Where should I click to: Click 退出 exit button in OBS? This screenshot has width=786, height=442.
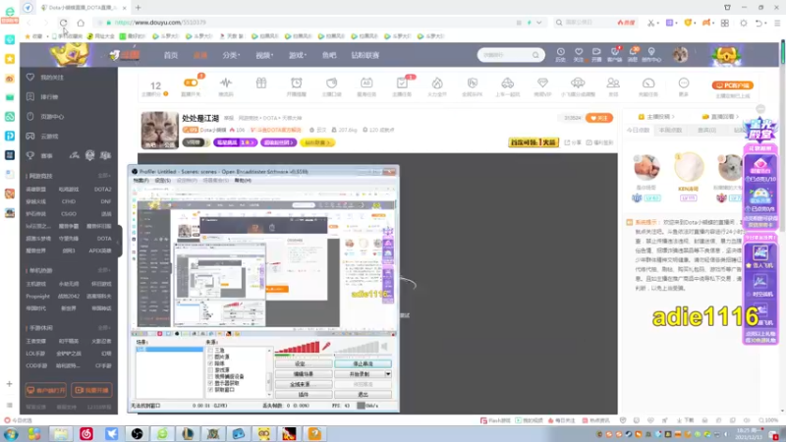pyautogui.click(x=363, y=395)
